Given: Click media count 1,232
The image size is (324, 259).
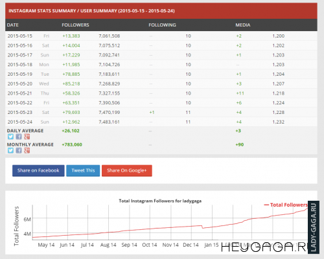Looking at the screenshot, I should point(279,122).
